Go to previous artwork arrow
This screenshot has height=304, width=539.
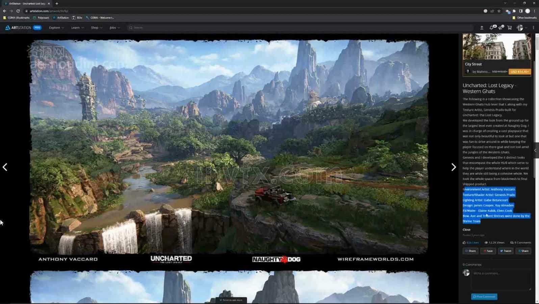click(5, 167)
